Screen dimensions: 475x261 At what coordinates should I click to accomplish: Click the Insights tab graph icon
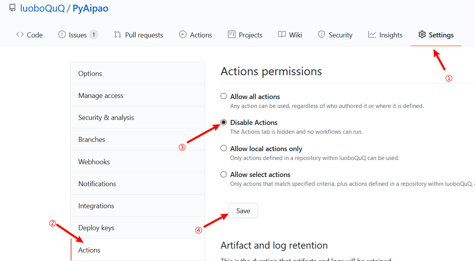(x=372, y=35)
